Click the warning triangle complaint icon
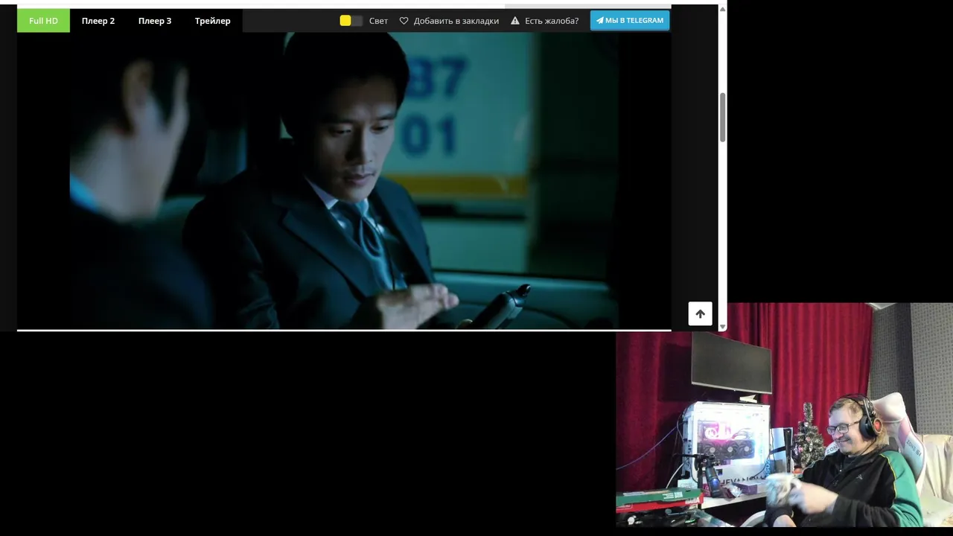The width and height of the screenshot is (953, 536). pos(515,21)
